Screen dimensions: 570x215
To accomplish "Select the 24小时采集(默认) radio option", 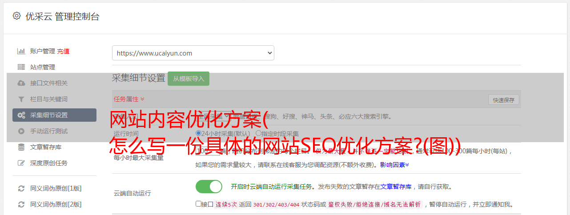I will 198,133.
